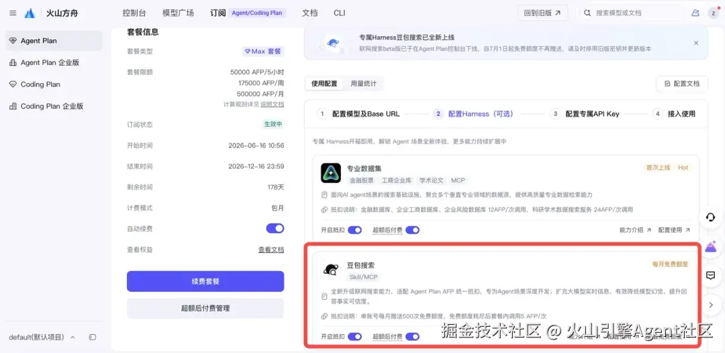Viewport: 725px width, 353px height.
Task: Open the 查看文档 link
Action: click(x=271, y=250)
